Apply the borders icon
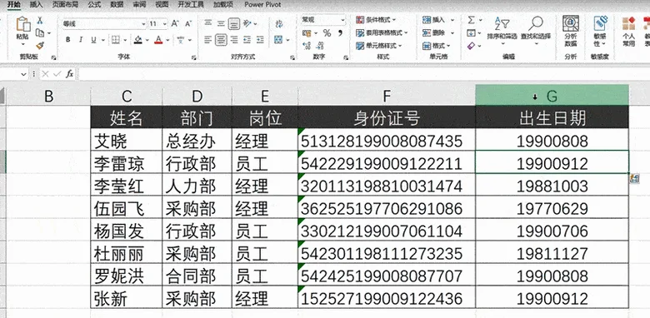Image resolution: width=650 pixels, height=318 pixels. [116, 40]
